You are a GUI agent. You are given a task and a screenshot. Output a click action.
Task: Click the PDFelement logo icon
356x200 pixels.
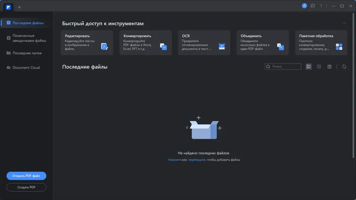click(x=8, y=7)
